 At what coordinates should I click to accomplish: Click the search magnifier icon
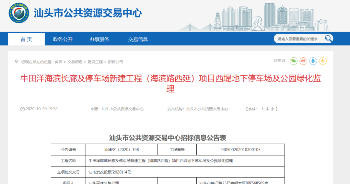[328, 38]
